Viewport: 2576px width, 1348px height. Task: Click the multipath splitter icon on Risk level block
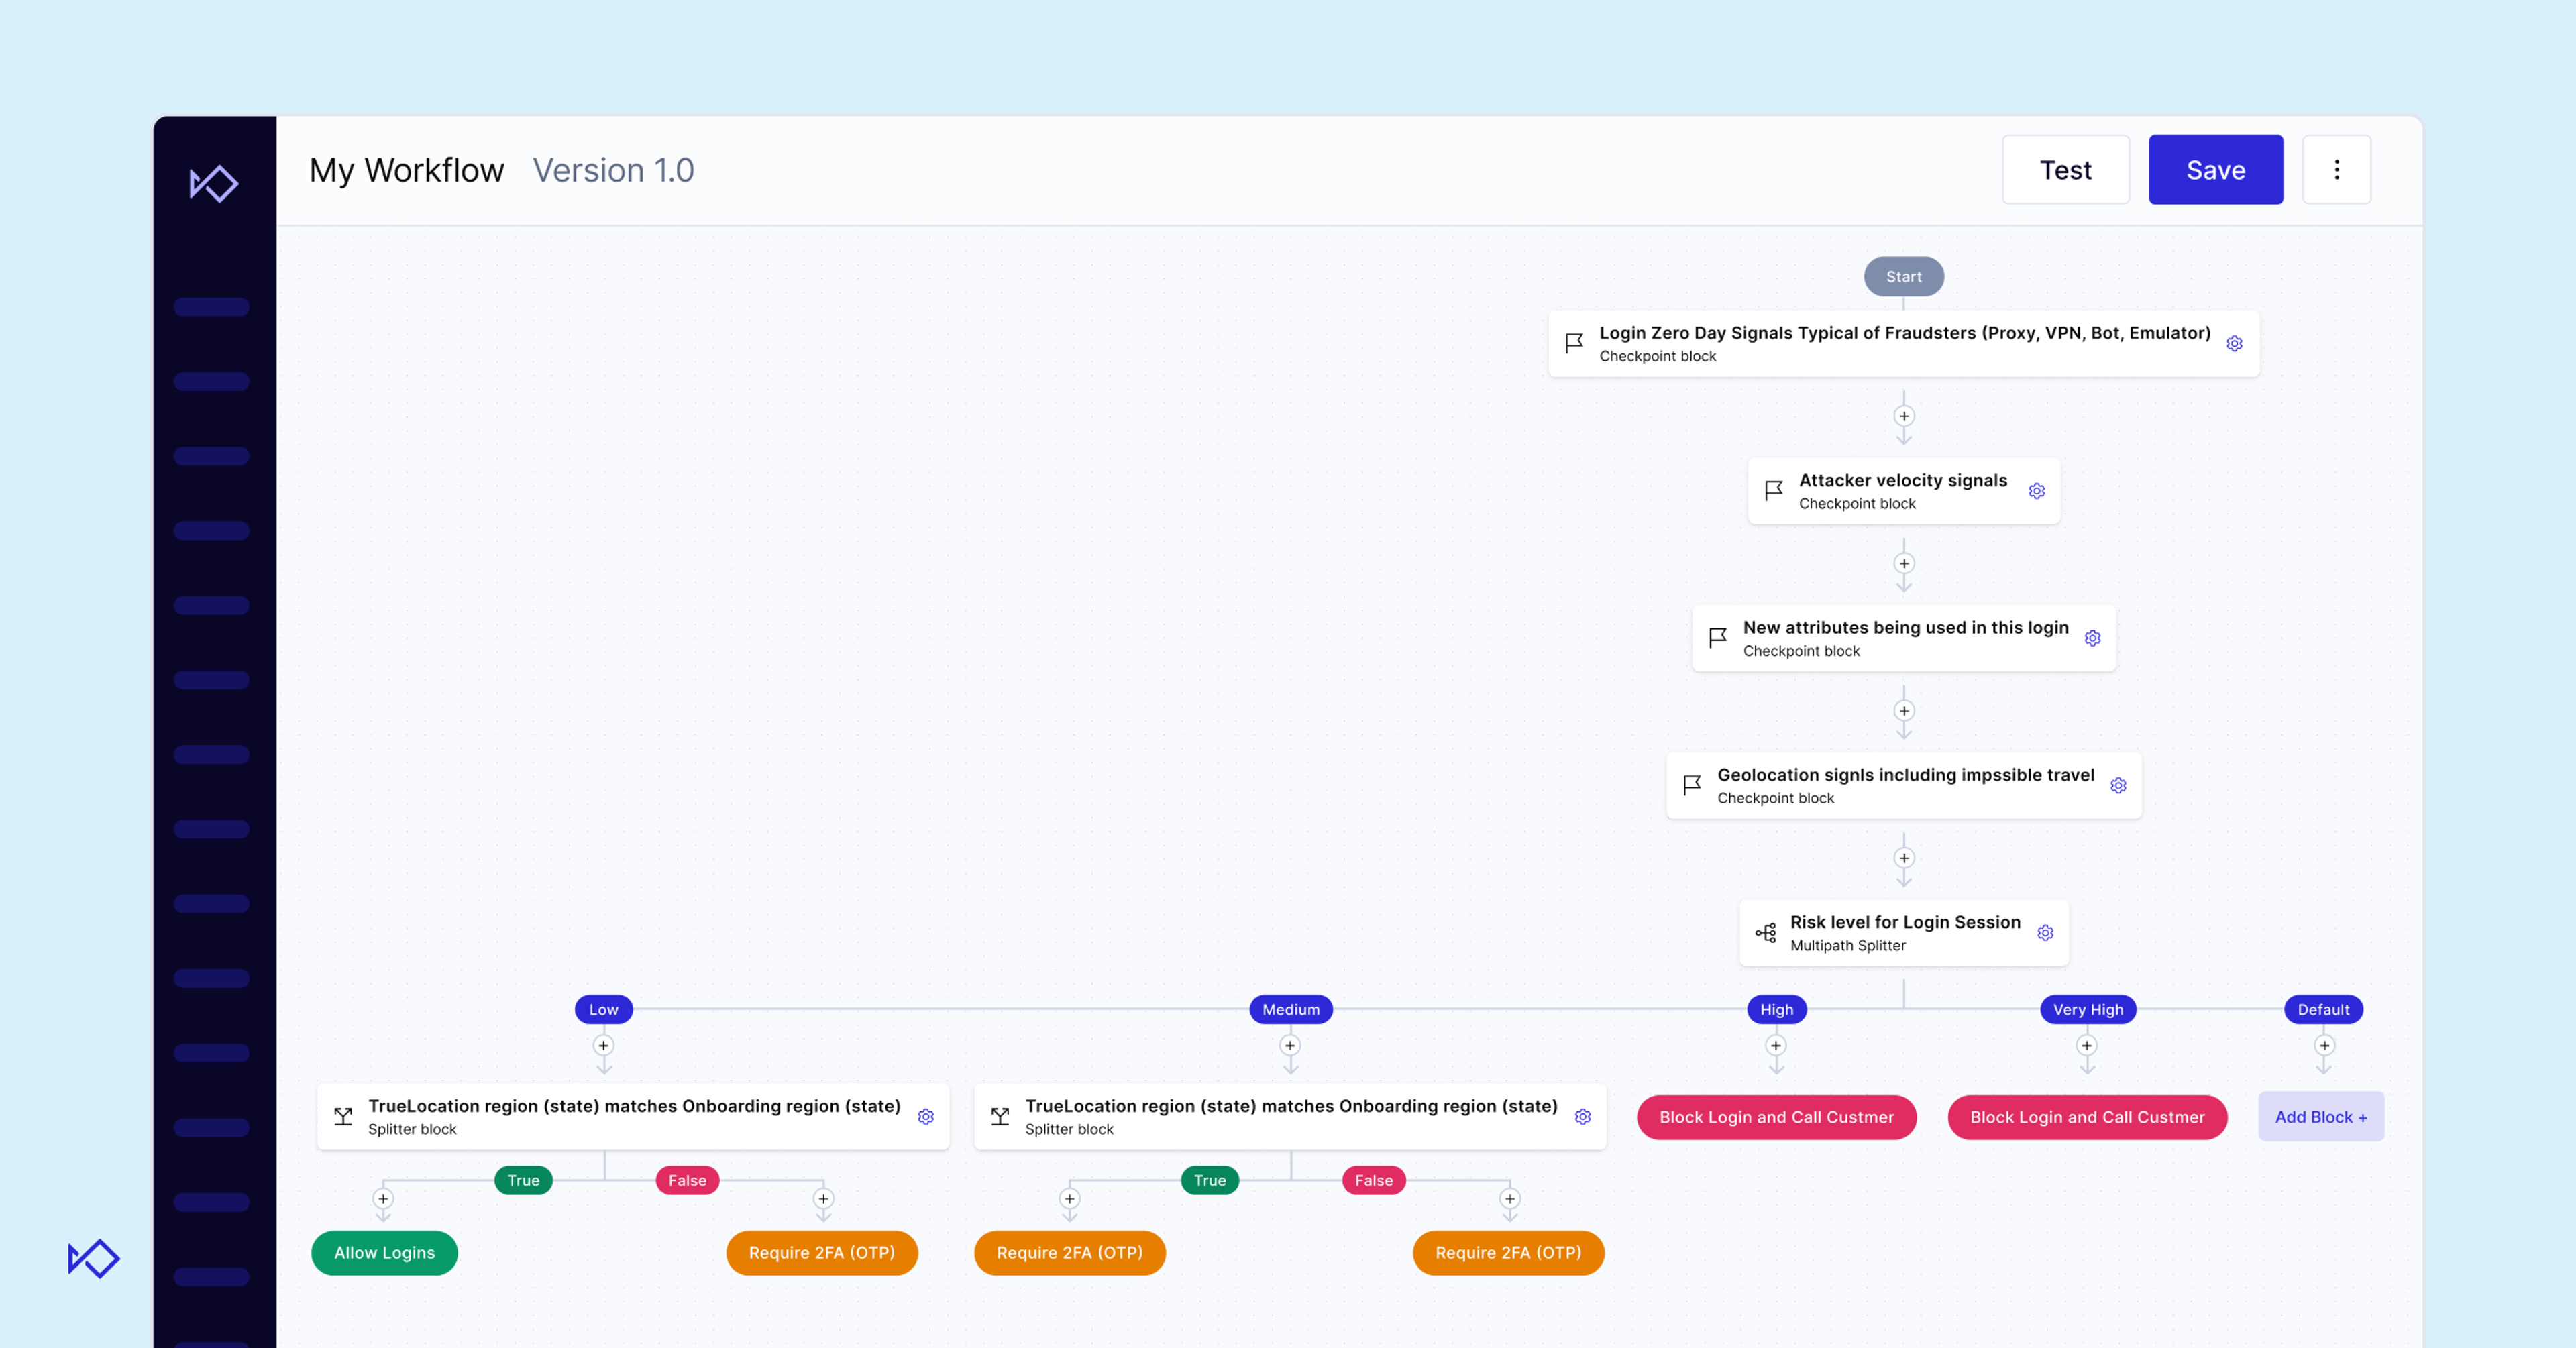pyautogui.click(x=1766, y=933)
